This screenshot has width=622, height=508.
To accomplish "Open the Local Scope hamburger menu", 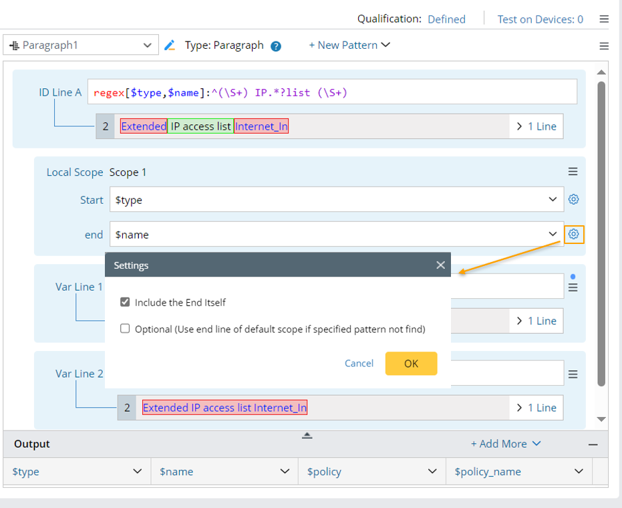I will [573, 171].
